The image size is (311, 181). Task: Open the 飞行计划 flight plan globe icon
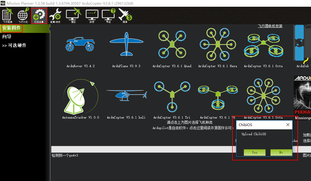click(23, 16)
